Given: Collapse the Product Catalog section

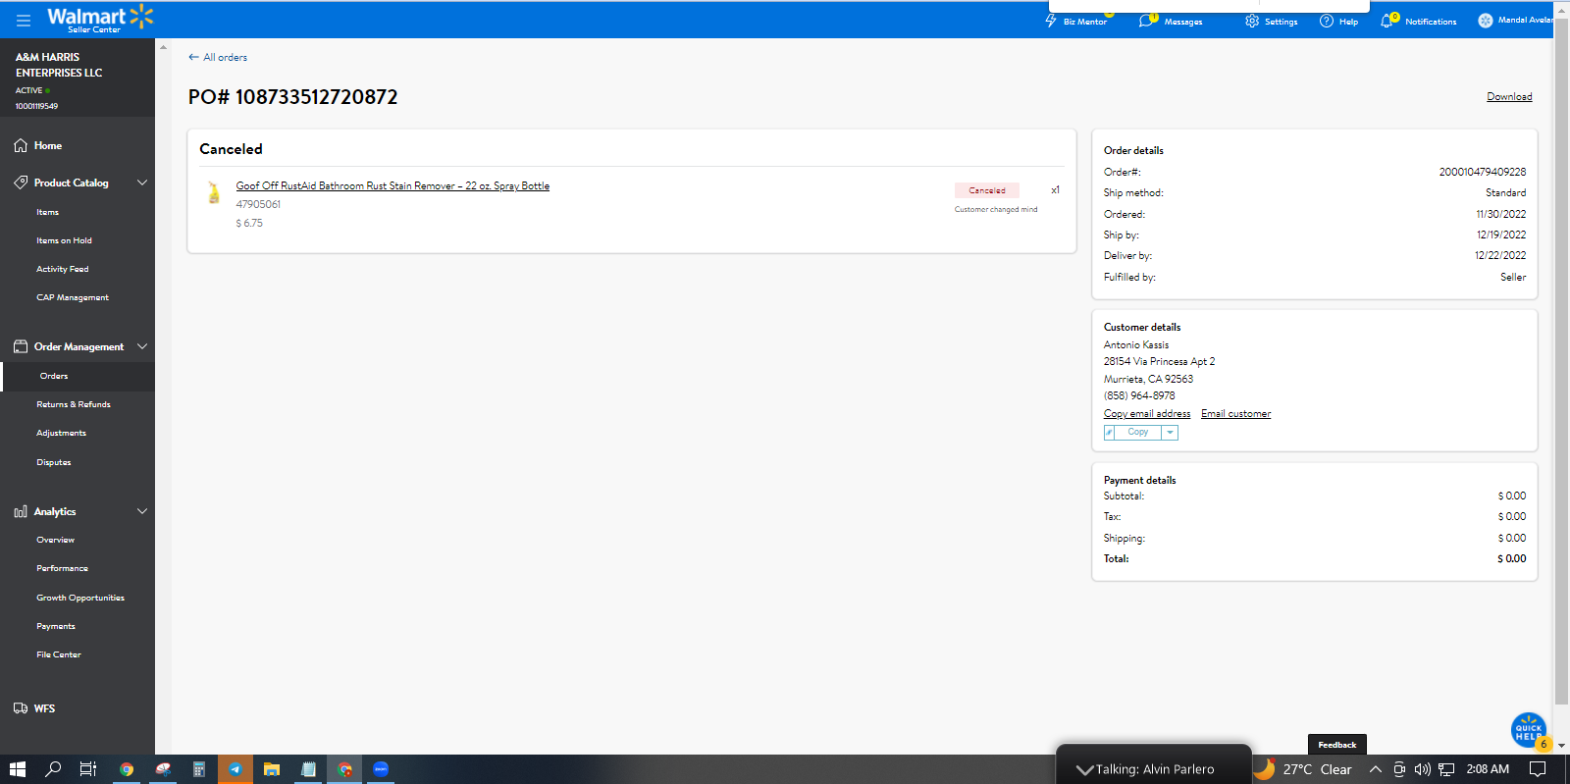Looking at the screenshot, I should pos(142,183).
